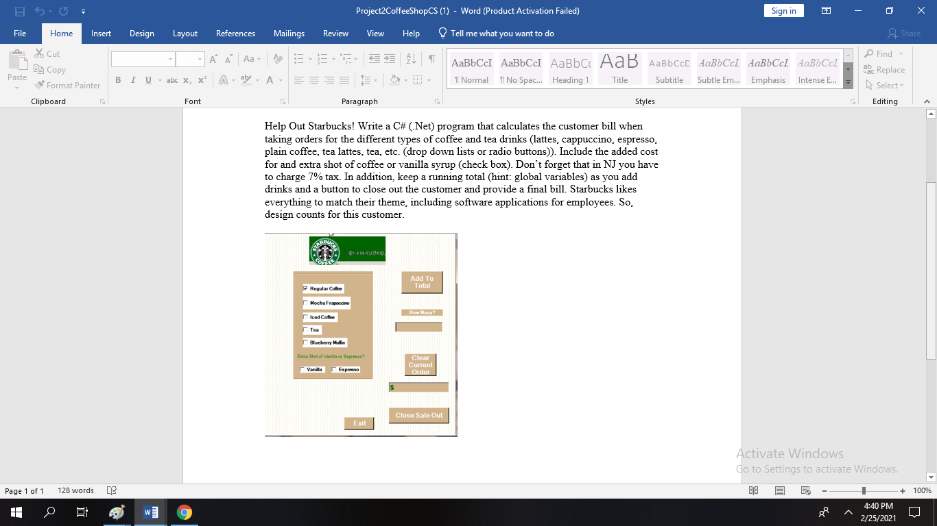Open Customize Quick Access Toolbar dropdown
This screenshot has height=526, width=937.
[83, 11]
